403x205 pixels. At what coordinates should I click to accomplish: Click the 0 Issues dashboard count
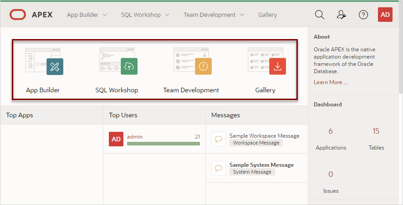331,174
